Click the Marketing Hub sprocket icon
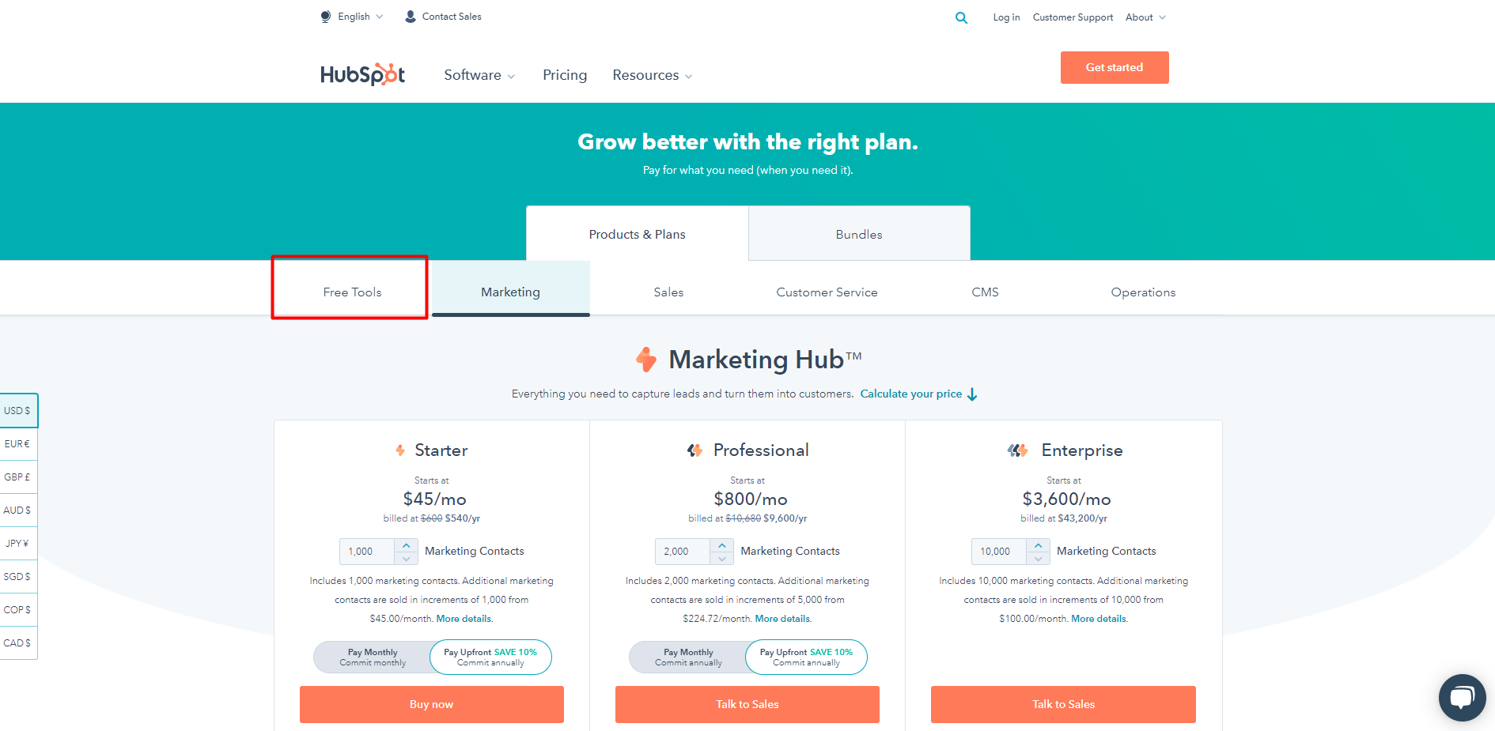Viewport: 1495px width, 731px height. pos(646,360)
